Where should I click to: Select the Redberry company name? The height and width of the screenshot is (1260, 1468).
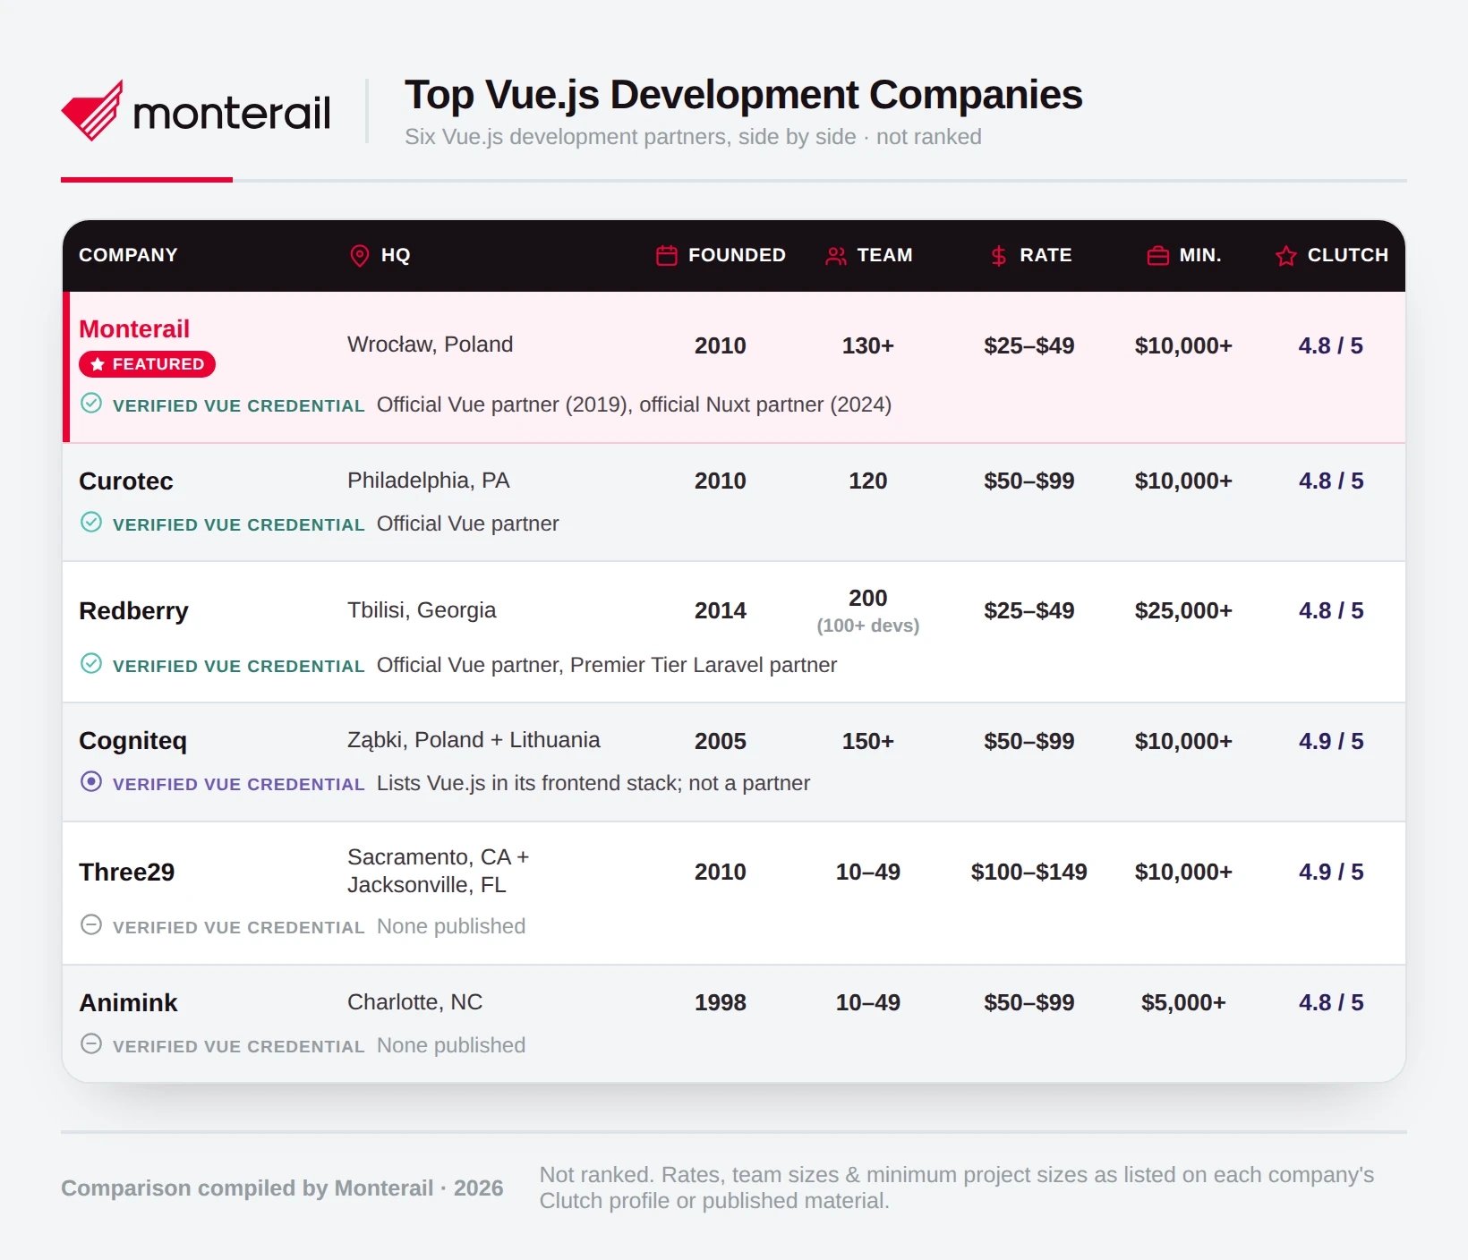[x=133, y=611]
